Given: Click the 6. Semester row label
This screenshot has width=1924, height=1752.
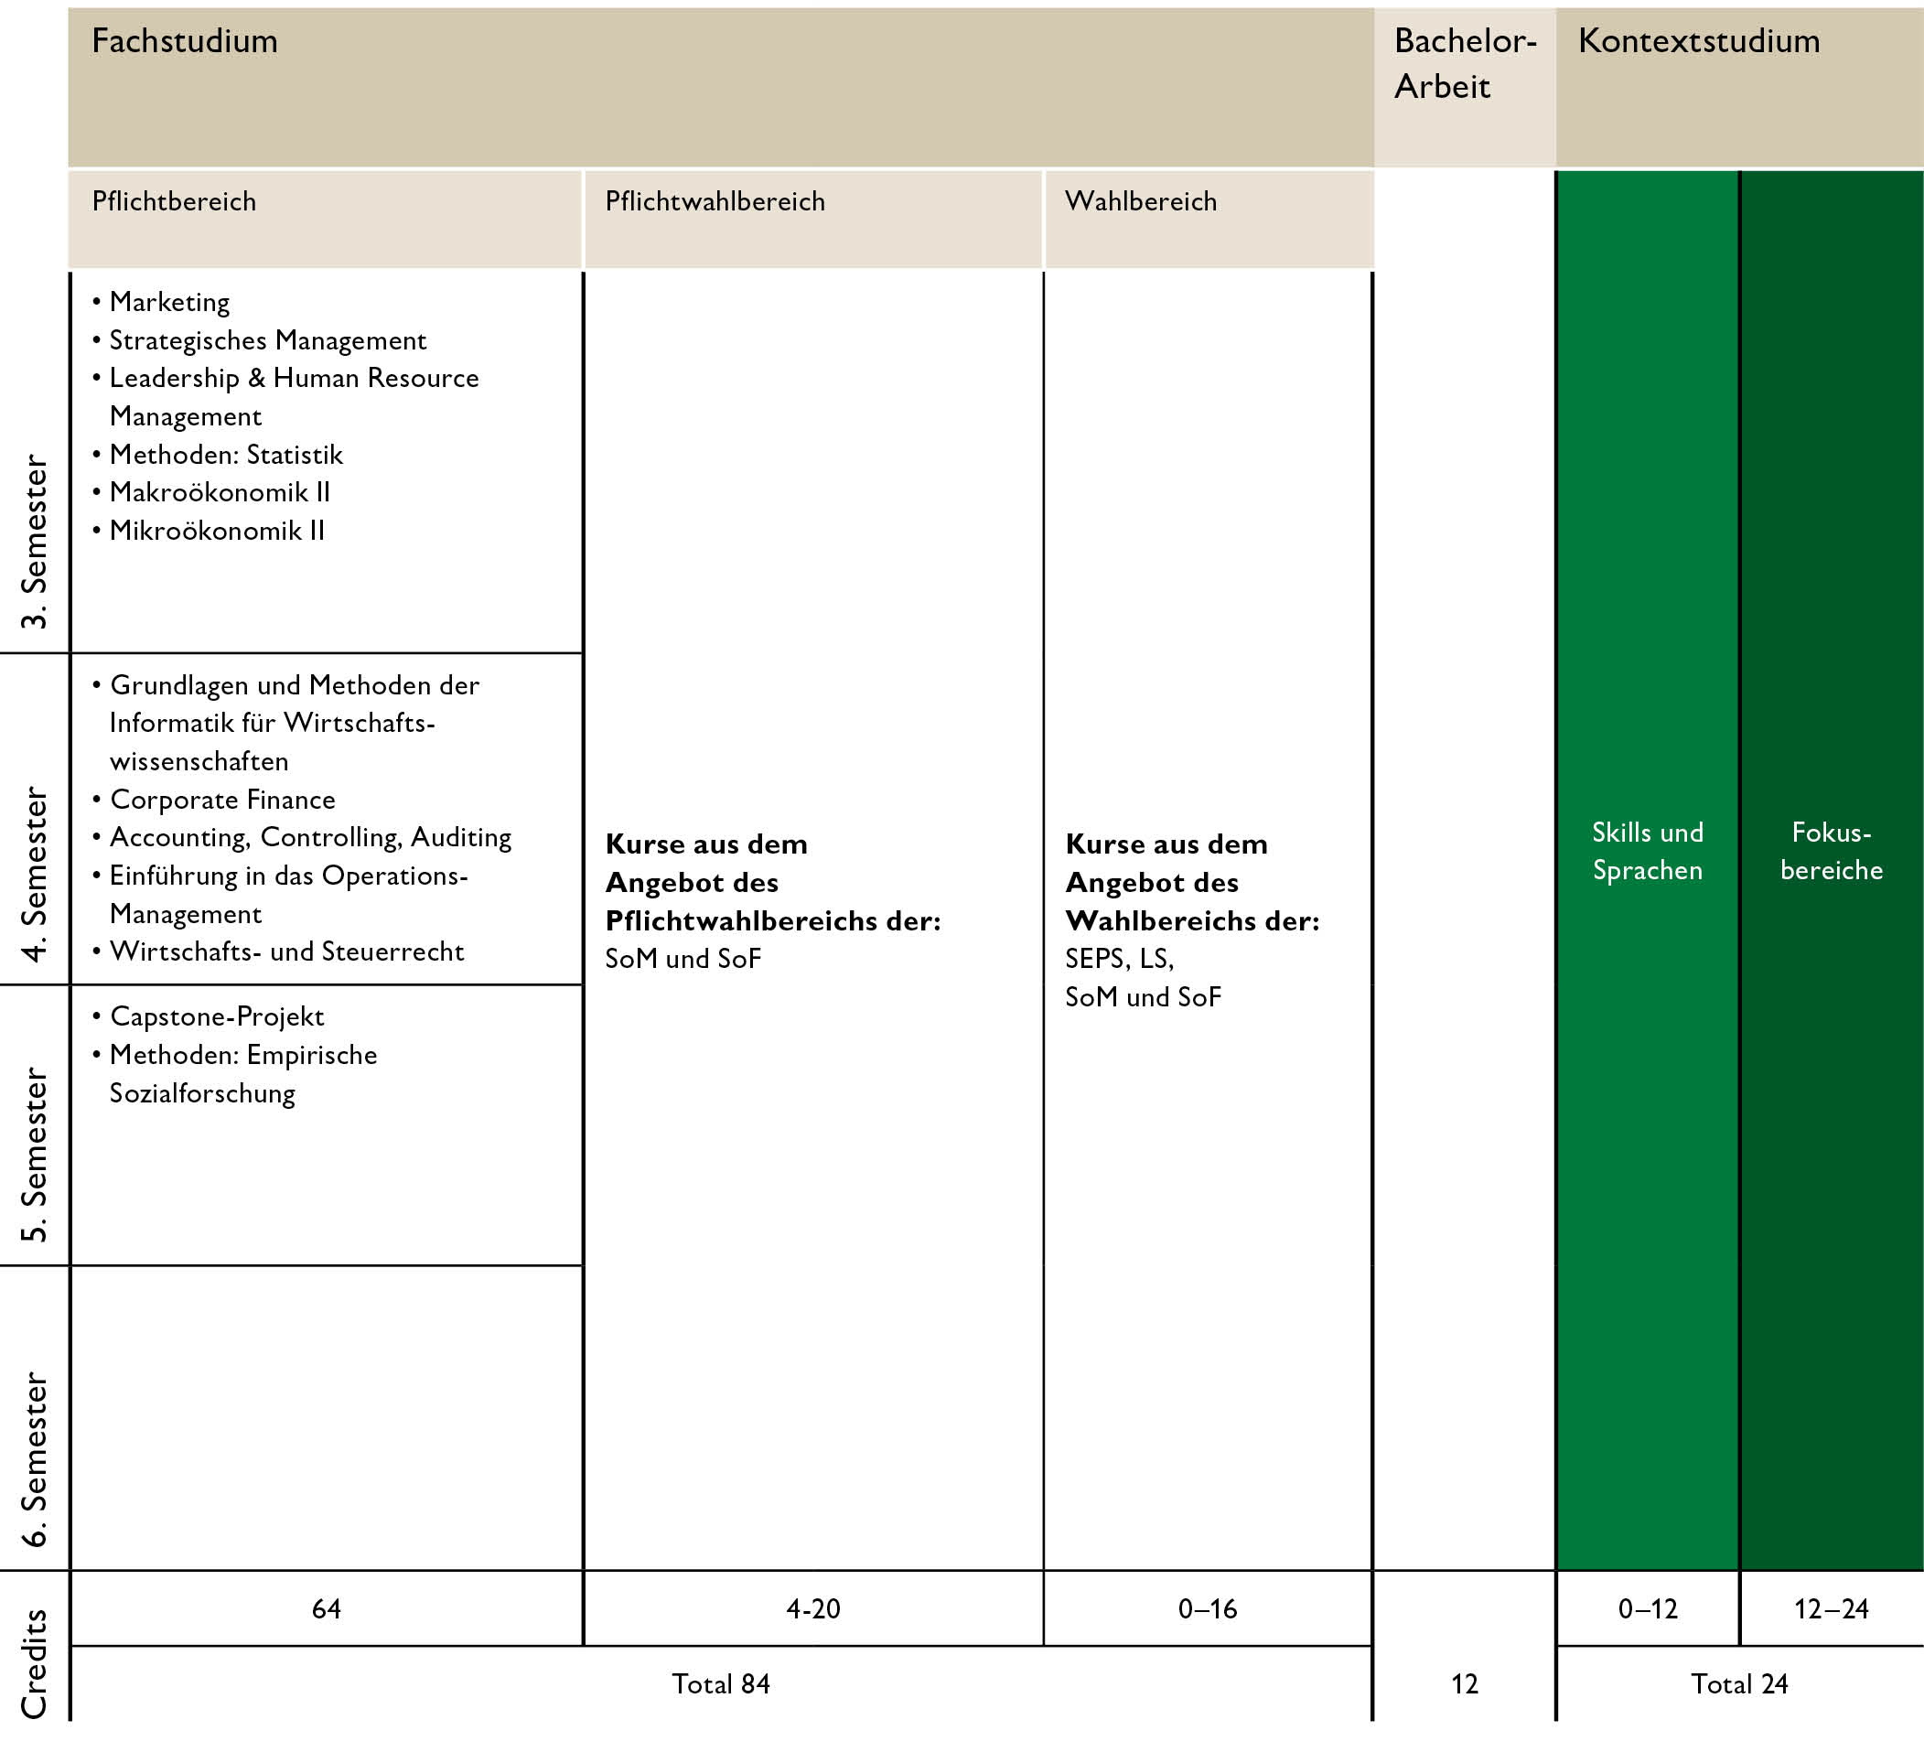Looking at the screenshot, I should pos(35,1460).
